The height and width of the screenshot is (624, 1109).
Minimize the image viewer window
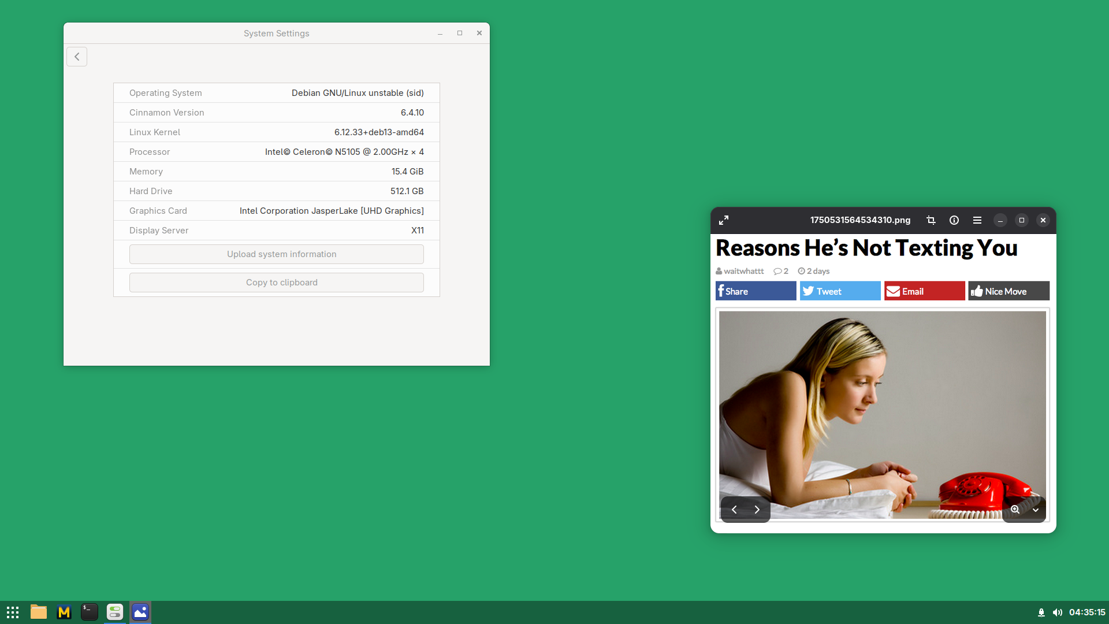(1000, 220)
